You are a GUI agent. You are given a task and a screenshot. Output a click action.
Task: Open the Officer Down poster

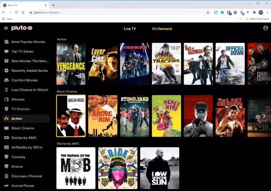(x=230, y=64)
